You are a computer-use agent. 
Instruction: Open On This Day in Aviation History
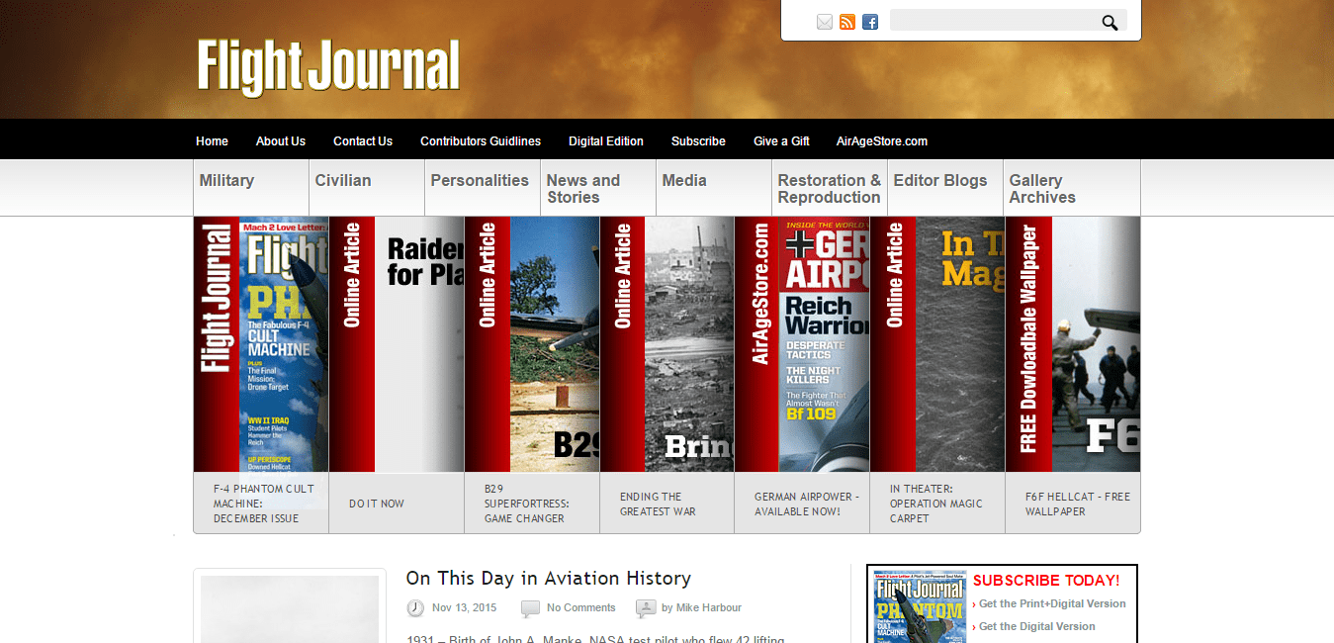[549, 579]
